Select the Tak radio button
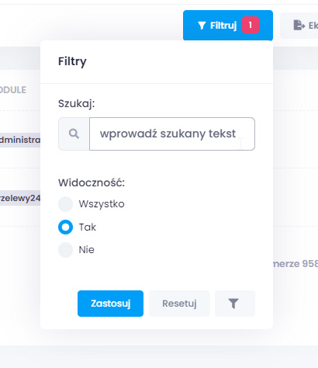This screenshot has height=368, width=318. click(x=65, y=227)
